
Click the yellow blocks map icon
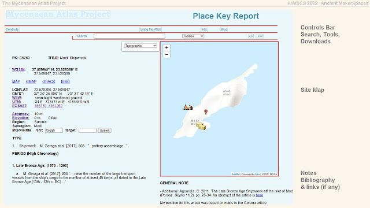click(201, 126)
